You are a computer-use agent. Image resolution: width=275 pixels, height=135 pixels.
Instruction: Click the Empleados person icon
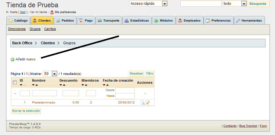point(180,21)
